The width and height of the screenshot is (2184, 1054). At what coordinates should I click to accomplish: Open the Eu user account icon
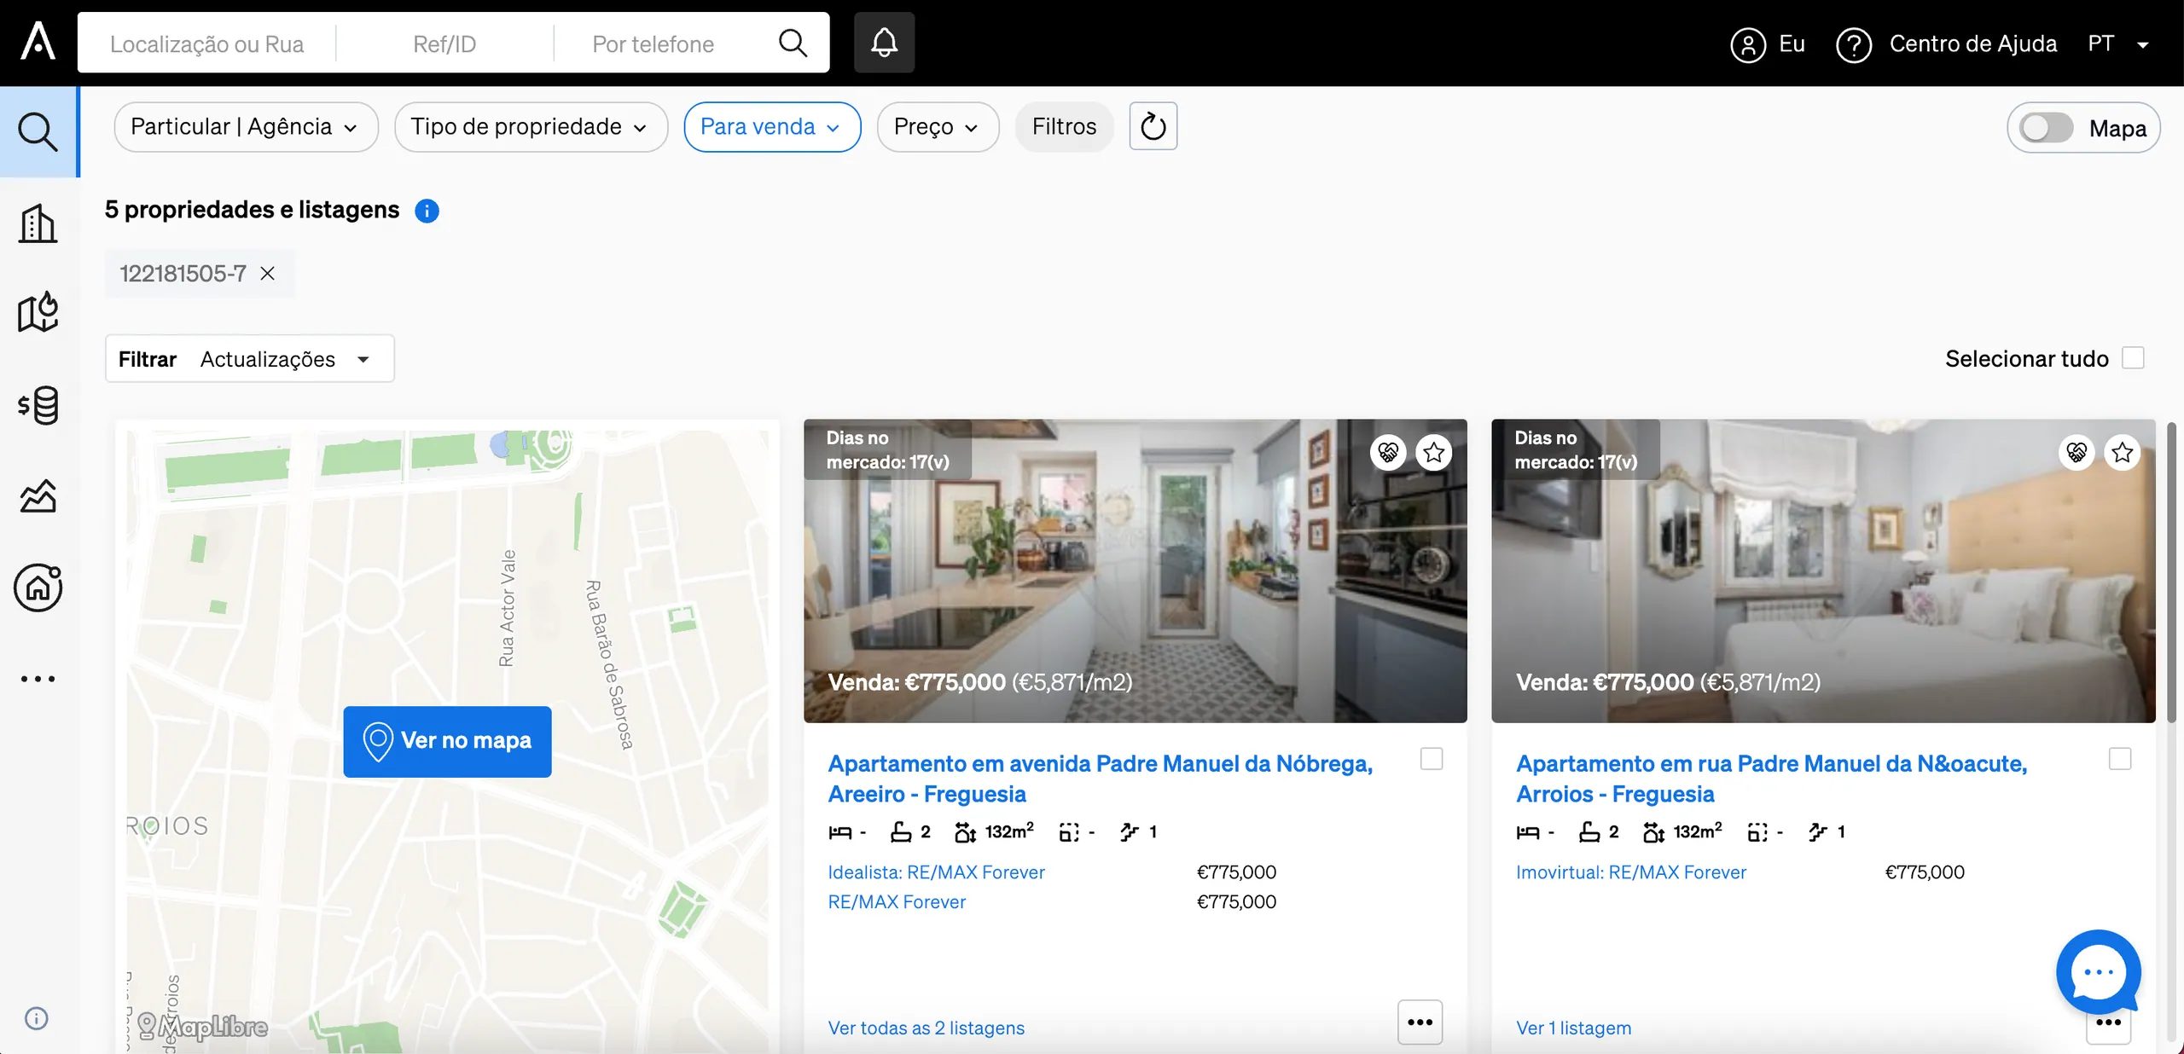(x=1747, y=44)
